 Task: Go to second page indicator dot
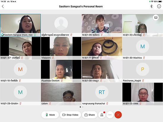coord(83,107)
